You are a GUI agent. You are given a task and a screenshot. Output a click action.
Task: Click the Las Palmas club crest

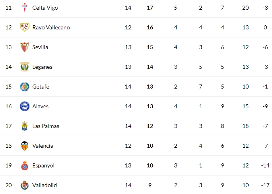(25, 126)
